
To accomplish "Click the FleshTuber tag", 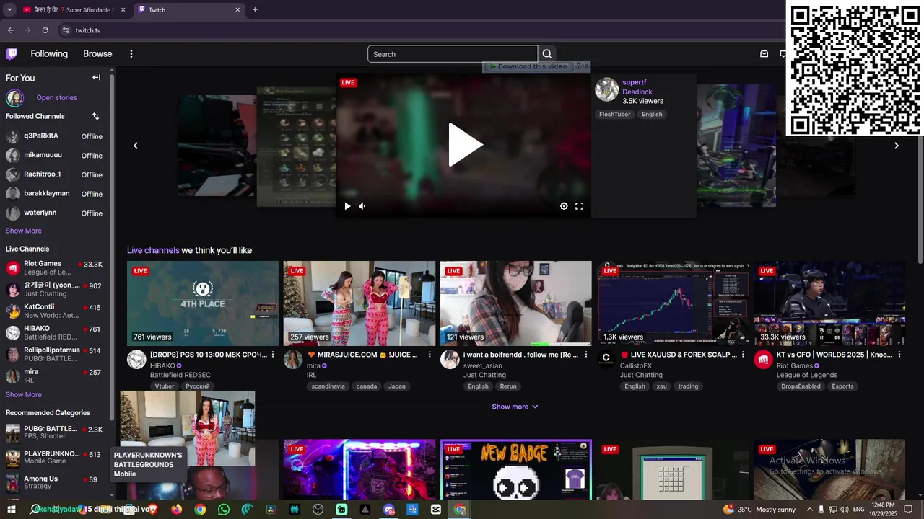I will [x=614, y=115].
